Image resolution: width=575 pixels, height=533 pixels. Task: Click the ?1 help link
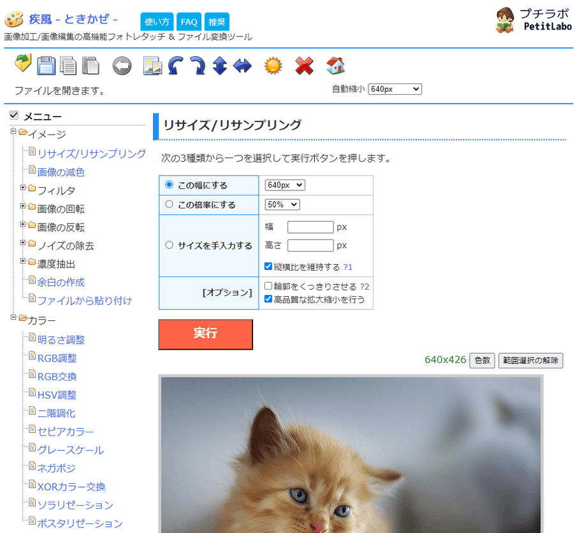click(347, 267)
